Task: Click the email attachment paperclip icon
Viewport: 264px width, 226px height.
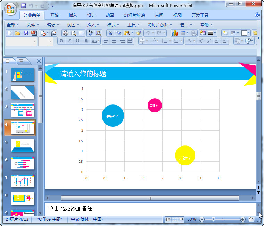Action: click(x=53, y=33)
